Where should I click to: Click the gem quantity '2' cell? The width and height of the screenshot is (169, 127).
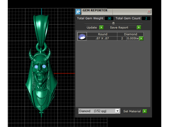pyautogui.click(x=122, y=38)
